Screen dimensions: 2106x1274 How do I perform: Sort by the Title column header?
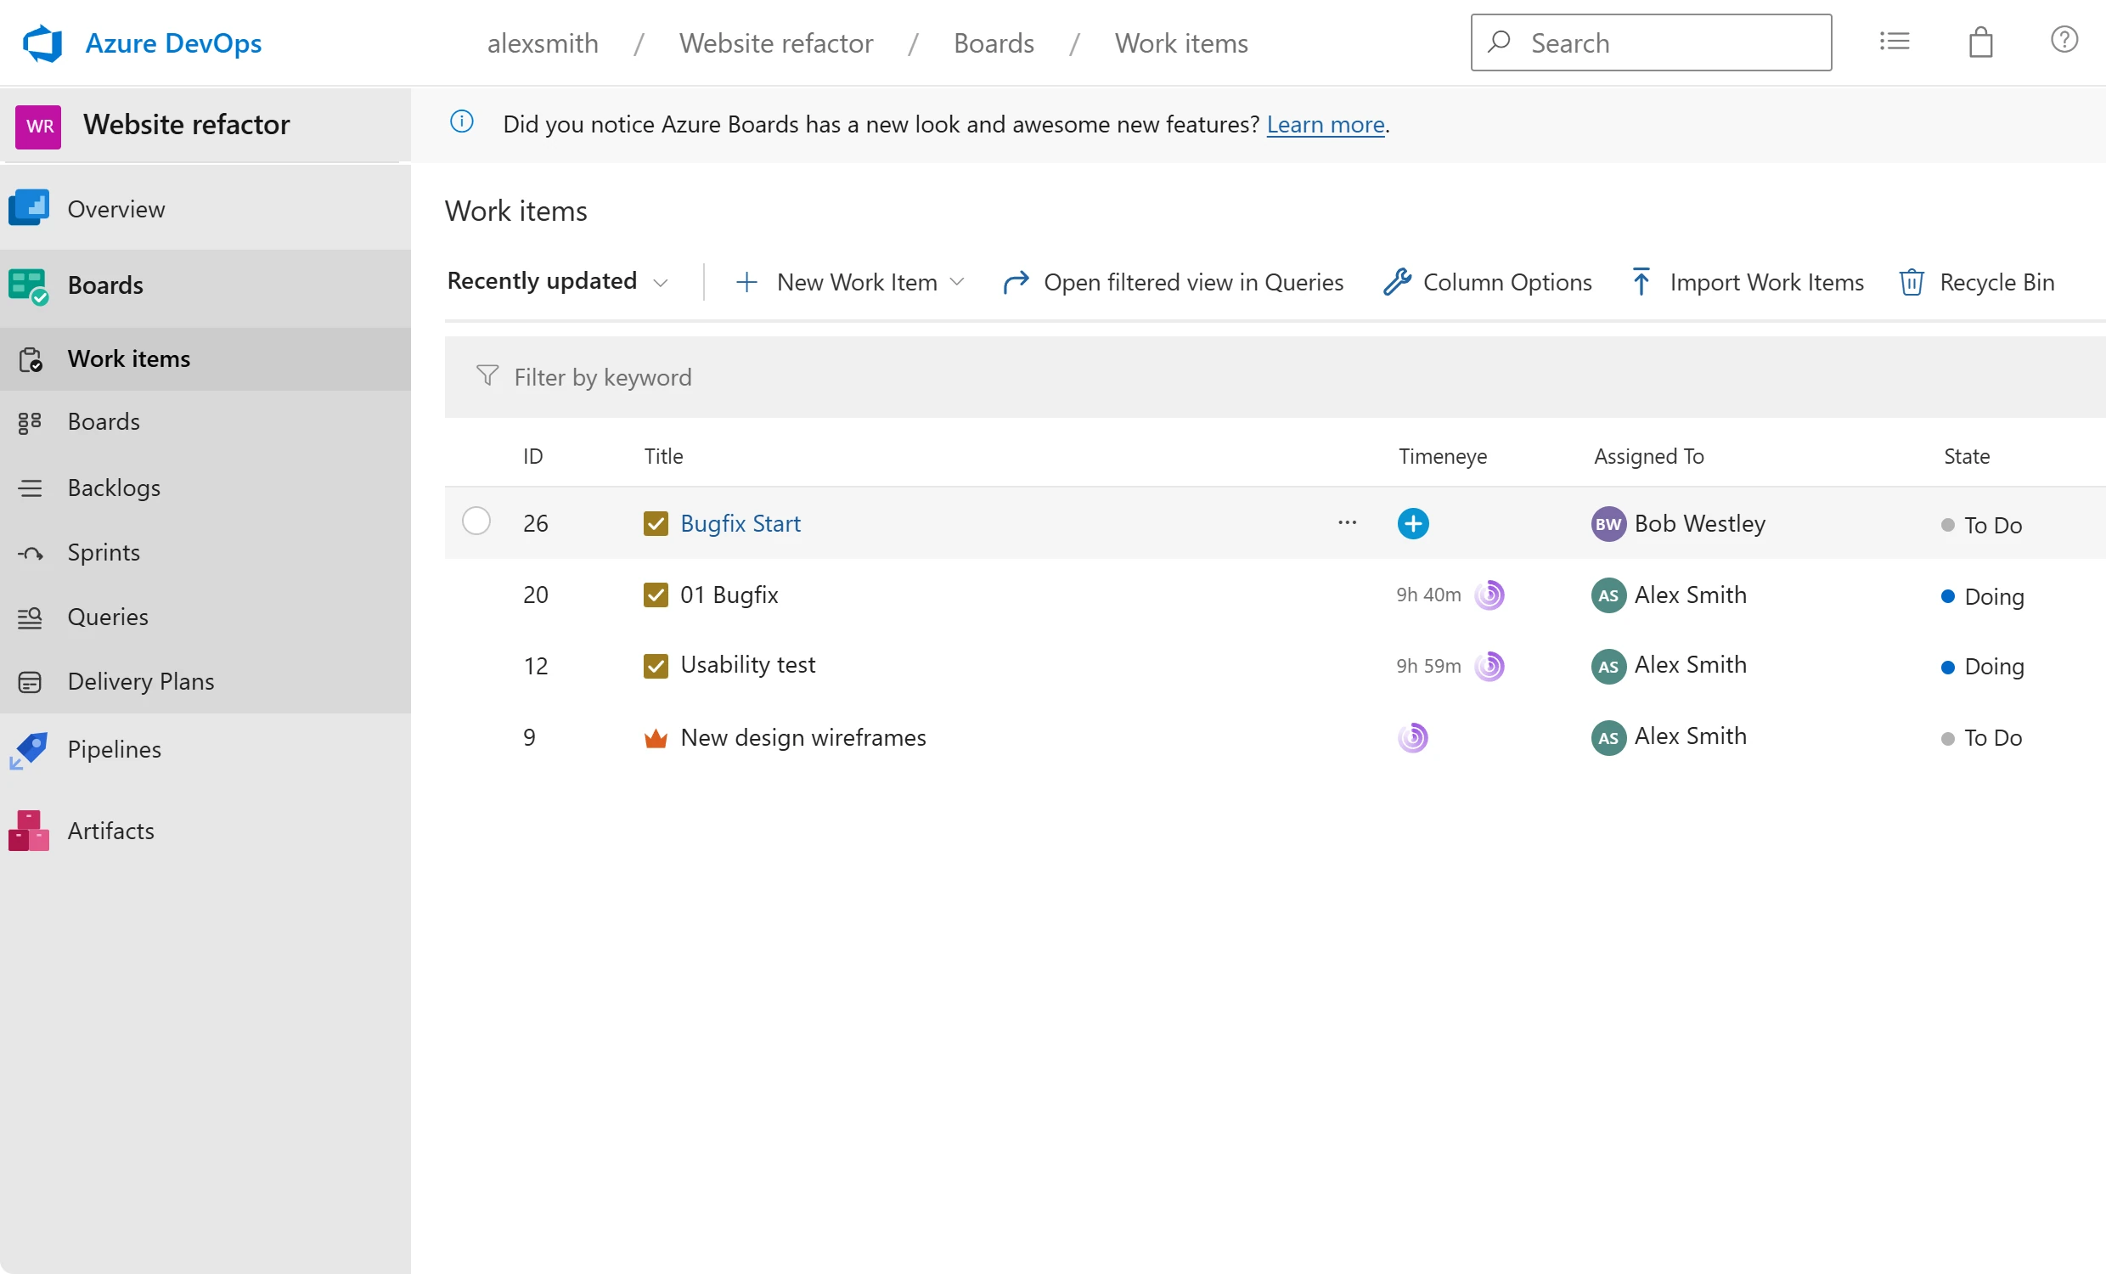663,456
